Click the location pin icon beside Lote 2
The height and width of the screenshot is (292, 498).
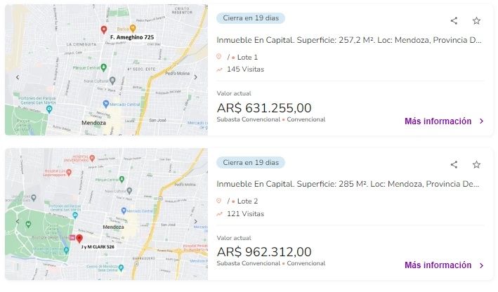click(220, 201)
